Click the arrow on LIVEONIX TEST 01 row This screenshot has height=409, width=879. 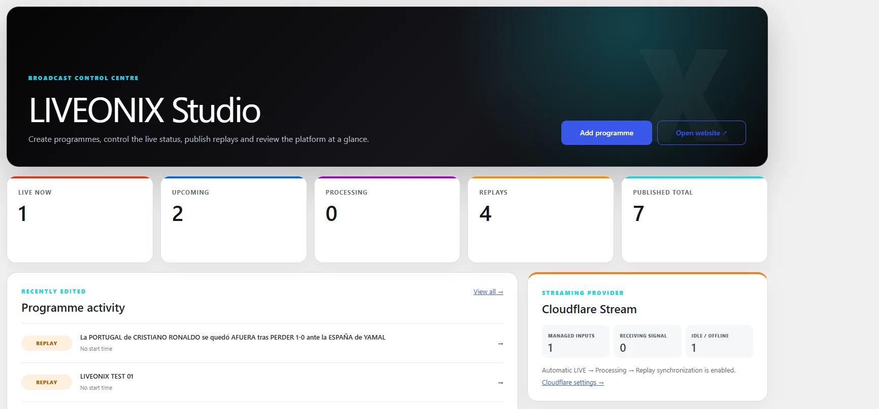pyautogui.click(x=500, y=383)
